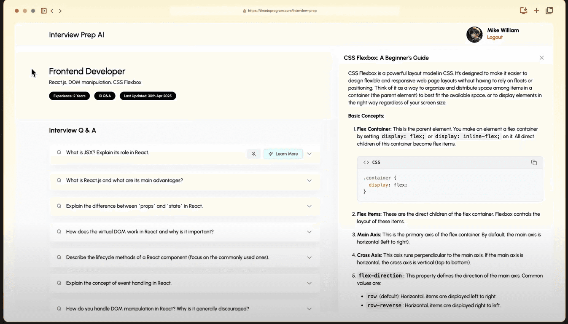Click Learn More on JSX question
Screen dimensions: 568x324
click(x=283, y=154)
